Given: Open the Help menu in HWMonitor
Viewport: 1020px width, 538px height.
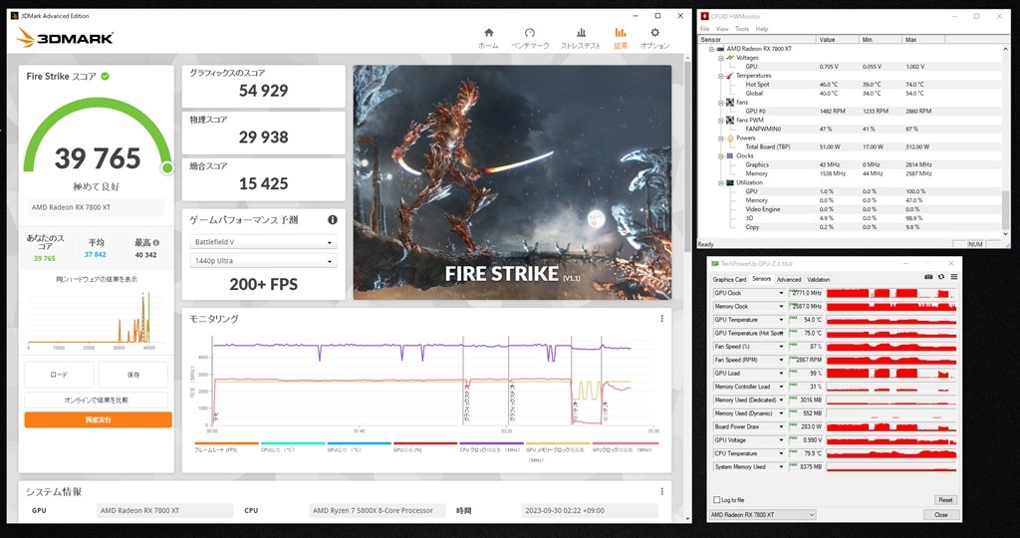Looking at the screenshot, I should (762, 29).
